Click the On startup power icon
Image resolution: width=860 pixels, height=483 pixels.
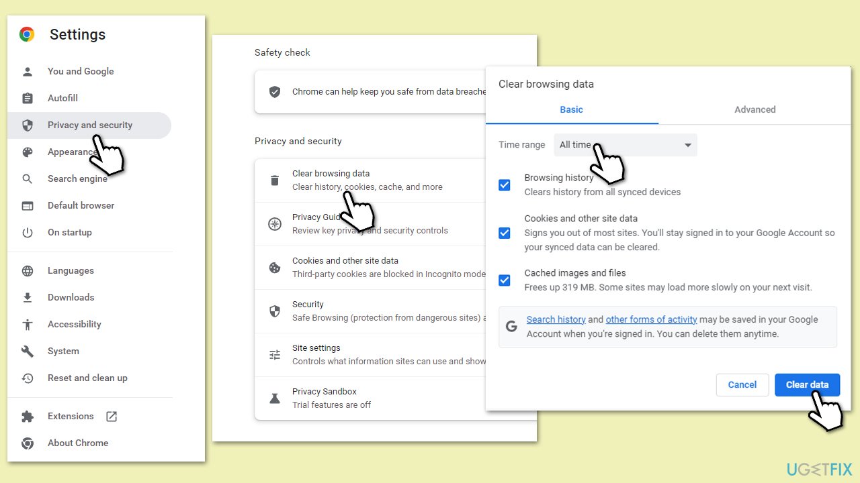[28, 232]
